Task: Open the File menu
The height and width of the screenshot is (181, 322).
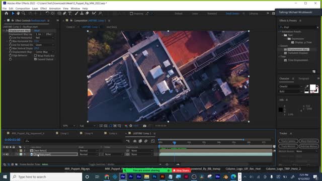Action: click(x=5, y=9)
